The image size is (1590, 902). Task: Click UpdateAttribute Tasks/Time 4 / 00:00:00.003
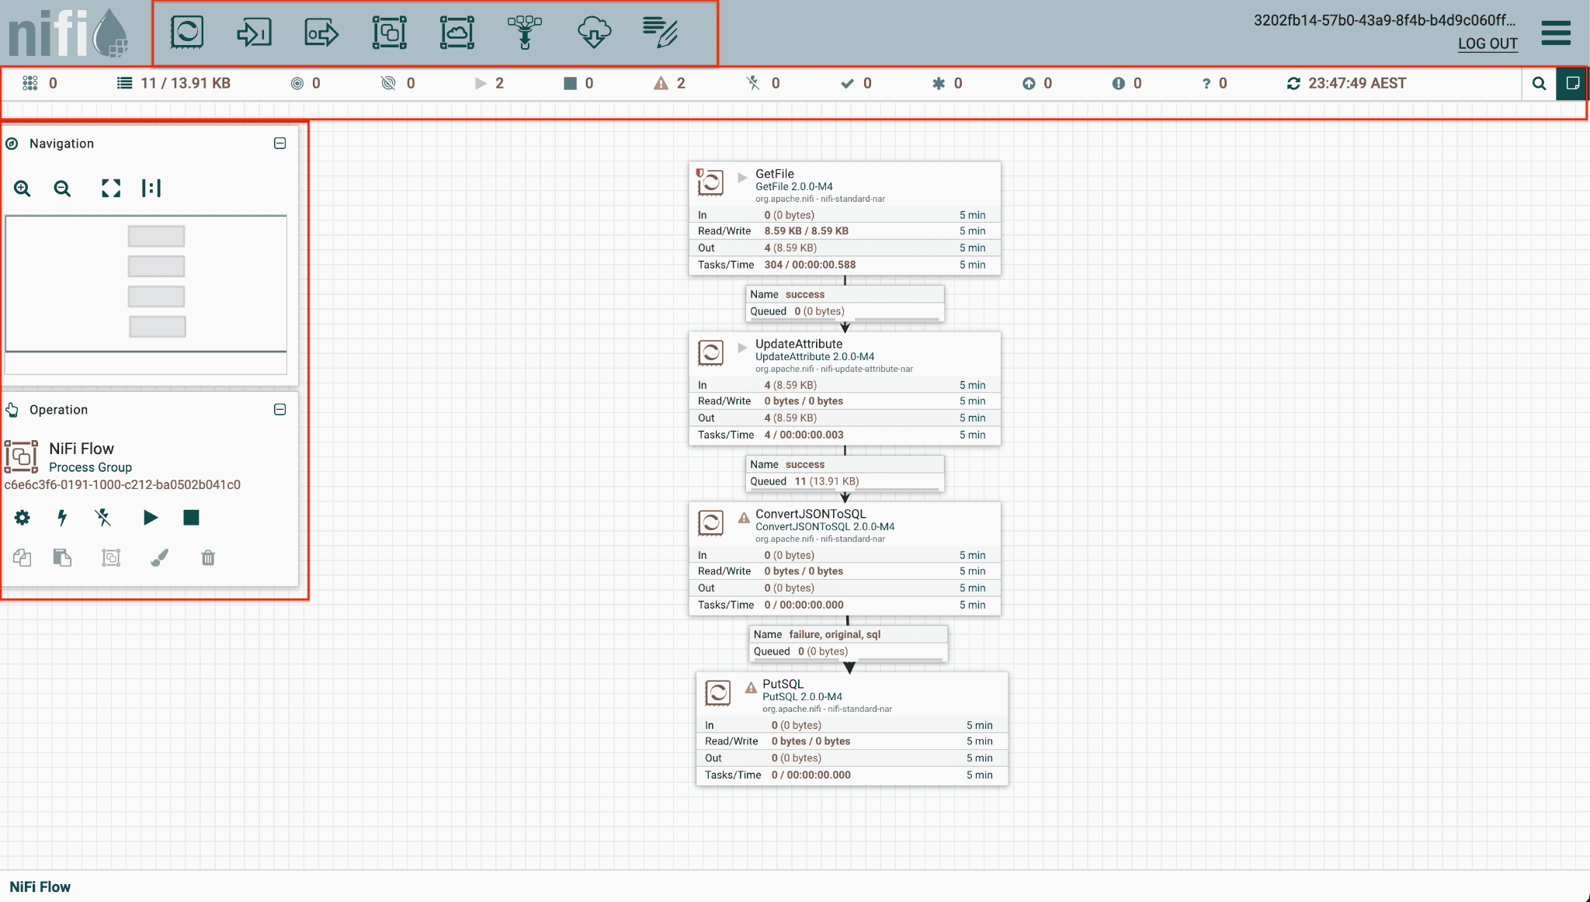pyautogui.click(x=804, y=435)
